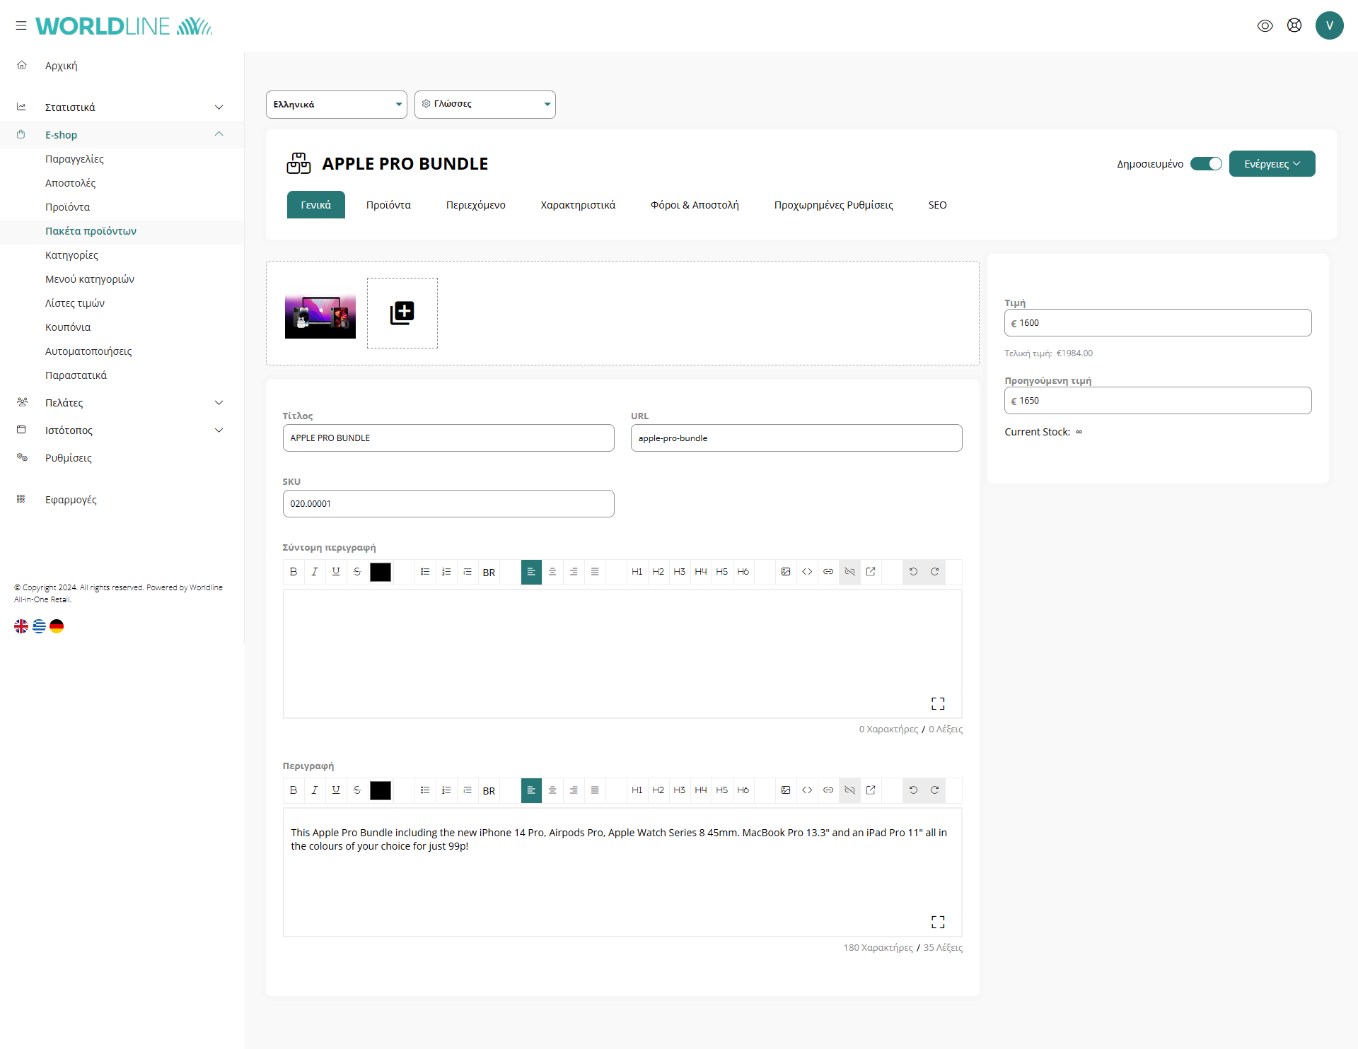The image size is (1358, 1049).
Task: Click the undo icon in description toolbar
Action: point(913,790)
